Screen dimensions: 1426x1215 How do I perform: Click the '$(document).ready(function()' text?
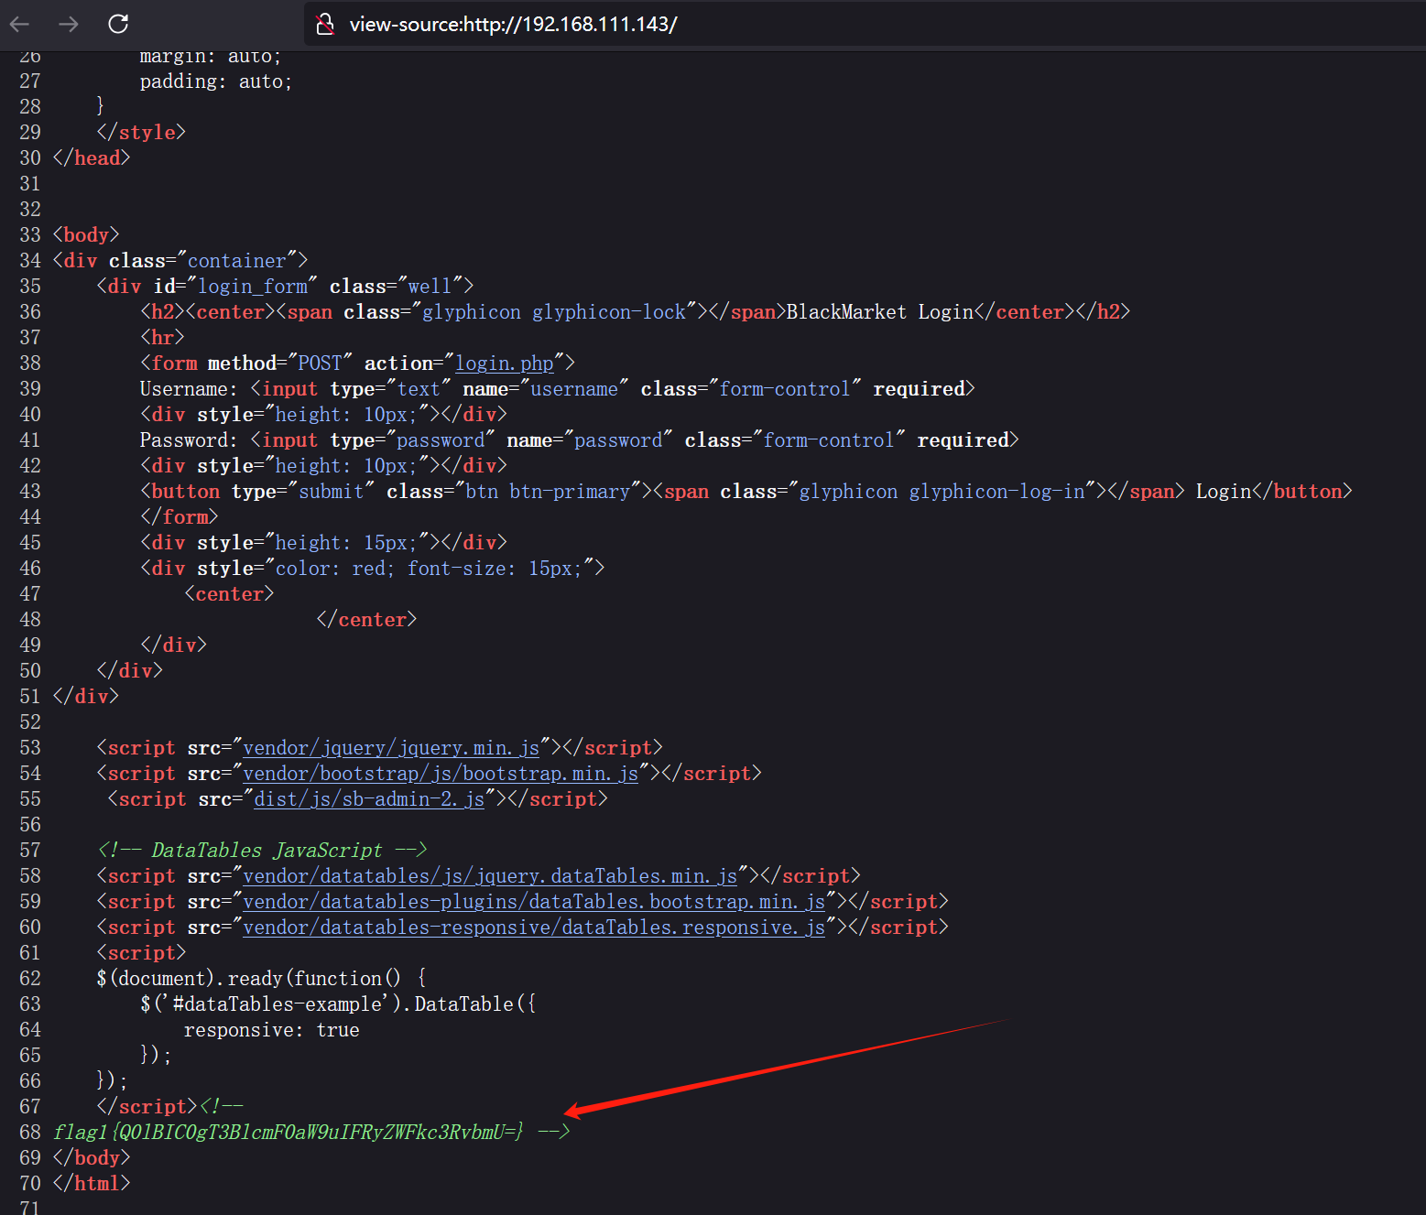248,979
